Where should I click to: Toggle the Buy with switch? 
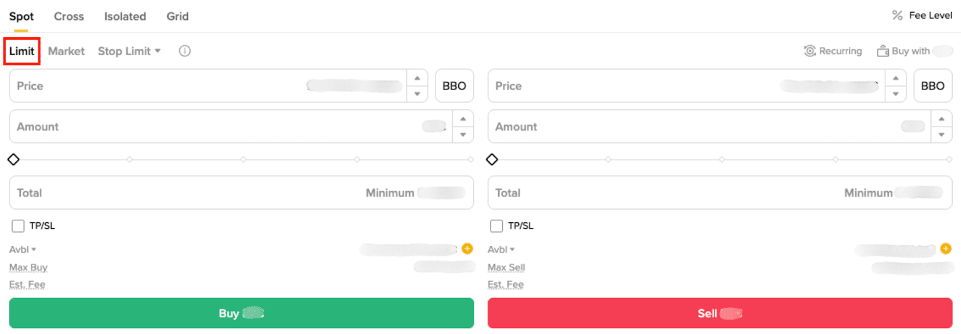(x=942, y=51)
